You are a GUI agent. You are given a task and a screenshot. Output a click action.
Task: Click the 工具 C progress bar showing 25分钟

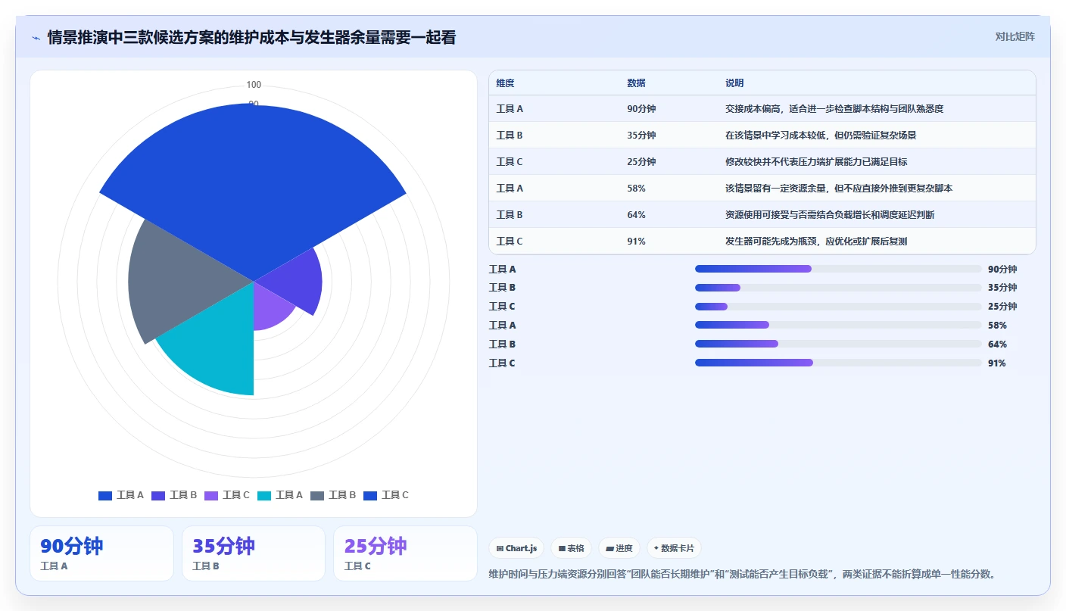coord(838,307)
